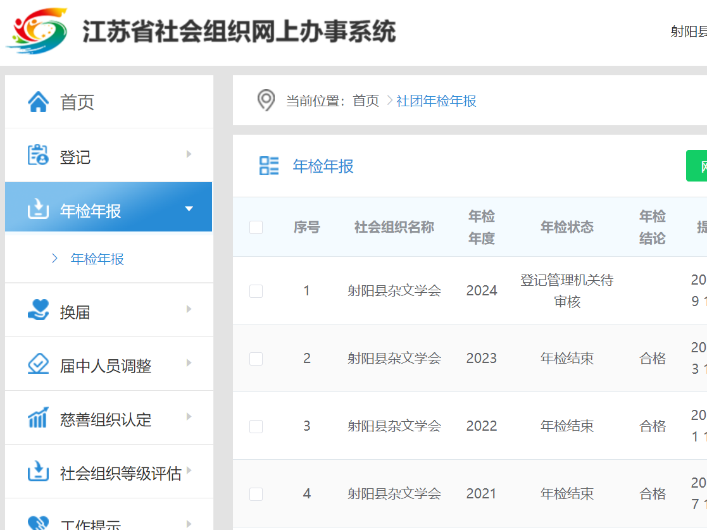The width and height of the screenshot is (707, 530).
Task: Click the year 2022 cell
Action: [x=482, y=426]
